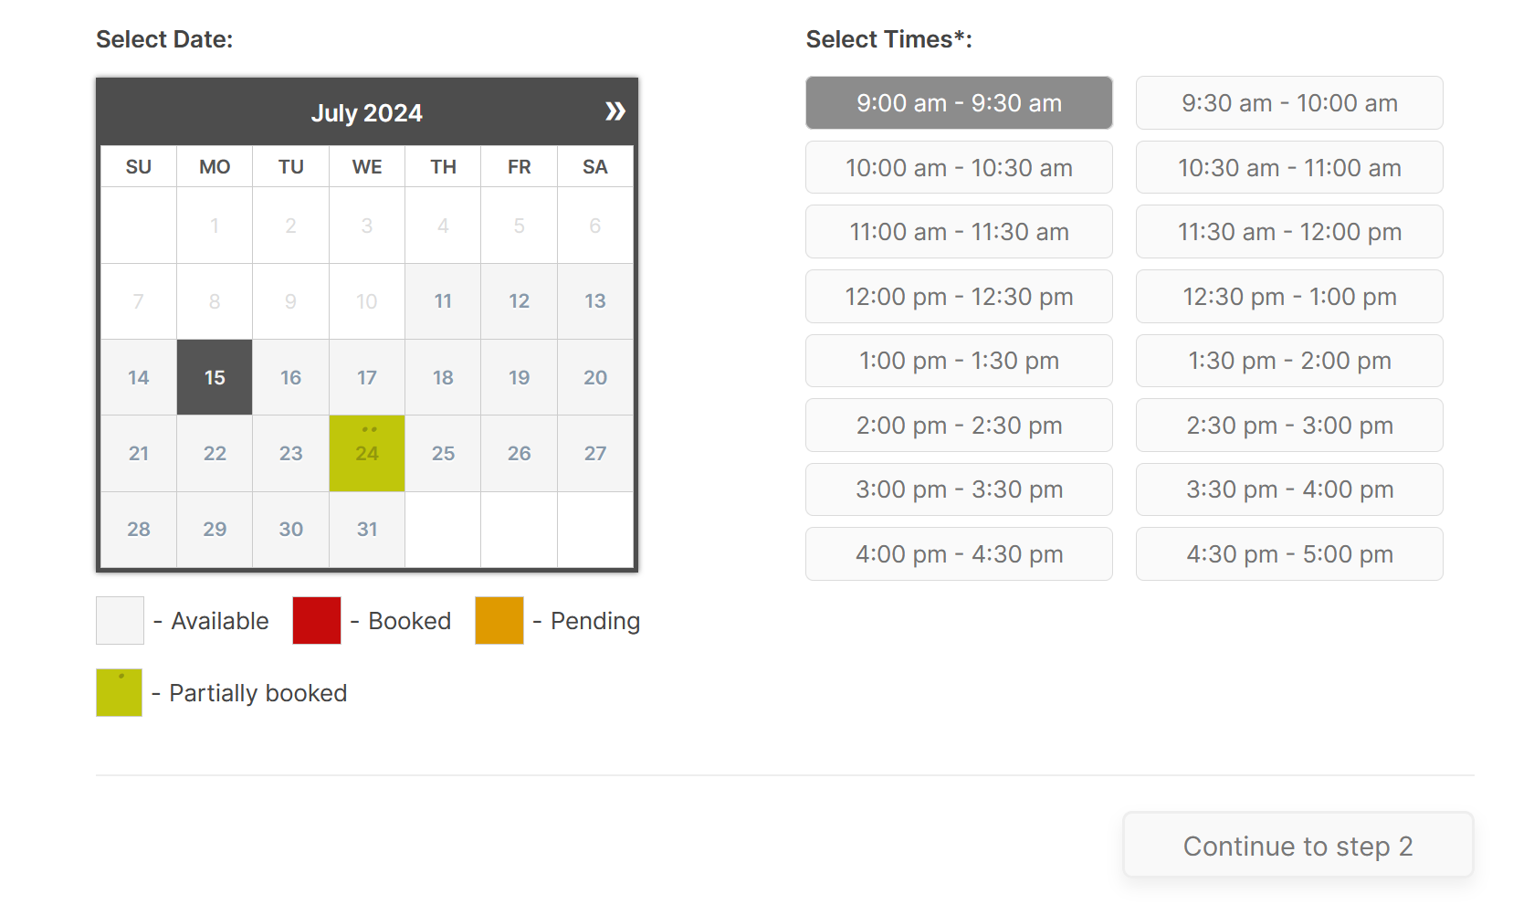Pick the 11:30 am - 12:00 pm slot

tap(1288, 232)
